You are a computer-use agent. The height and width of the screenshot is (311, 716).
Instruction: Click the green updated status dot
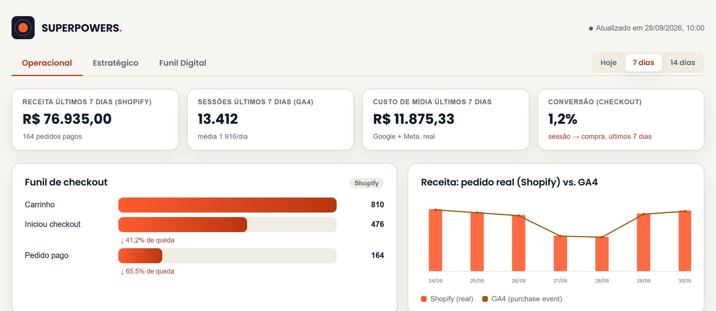point(591,29)
